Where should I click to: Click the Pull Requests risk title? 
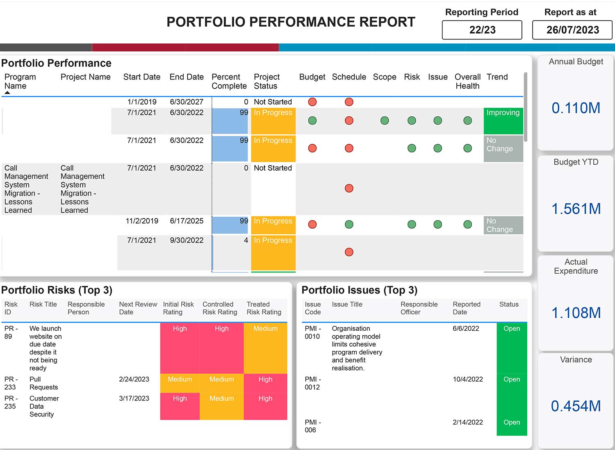43,383
